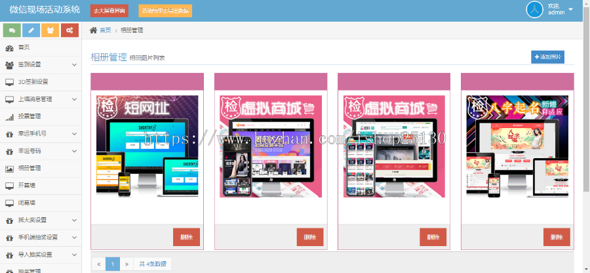The width and height of the screenshot is (590, 273).
Task: Expand the 签到设置 sidebar submenu
Action: 39,65
